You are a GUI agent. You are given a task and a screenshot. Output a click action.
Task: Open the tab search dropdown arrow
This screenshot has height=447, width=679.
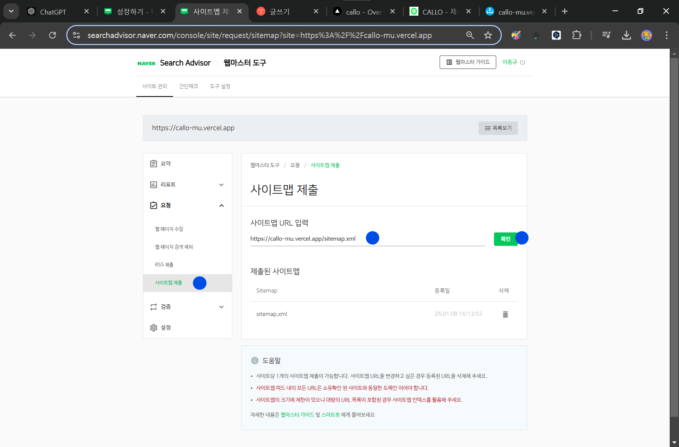[x=11, y=11]
